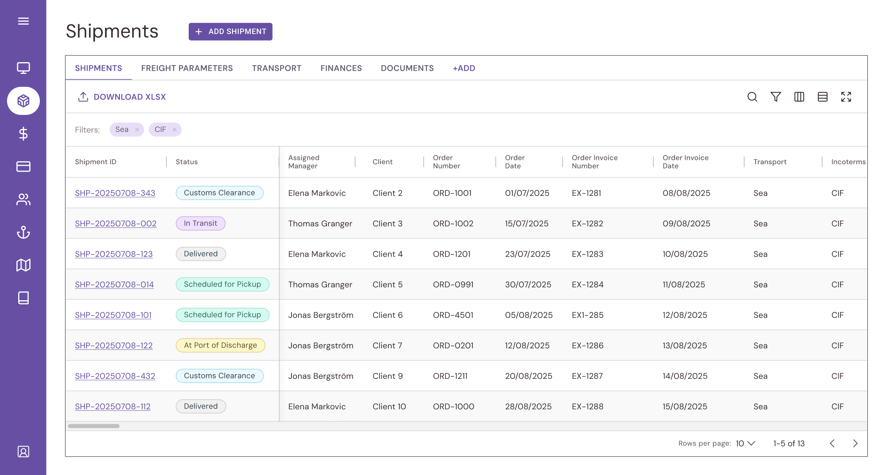Select the anchor icon in the sidebar
This screenshot has width=886, height=475.
pyautogui.click(x=23, y=232)
